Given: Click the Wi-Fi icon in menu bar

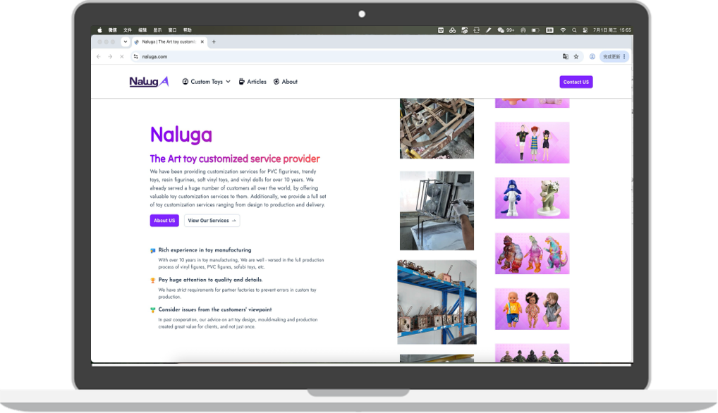Looking at the screenshot, I should [563, 30].
